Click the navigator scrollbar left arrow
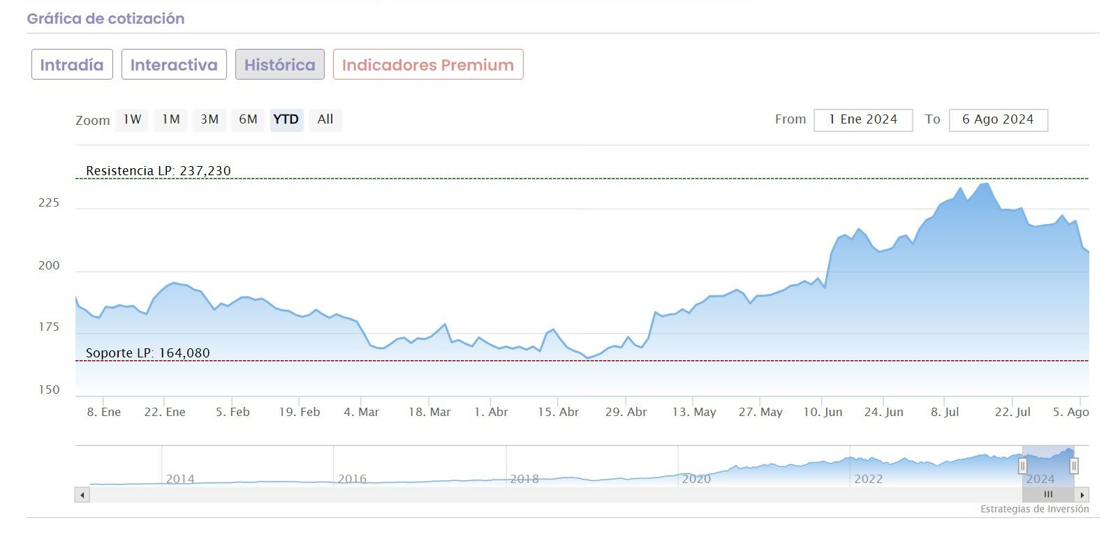The width and height of the screenshot is (1113, 534). tap(82, 495)
